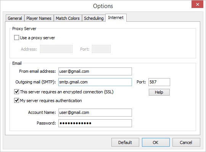206x152 pixels.
Task: Click the proxy Address field
Action: (56, 49)
